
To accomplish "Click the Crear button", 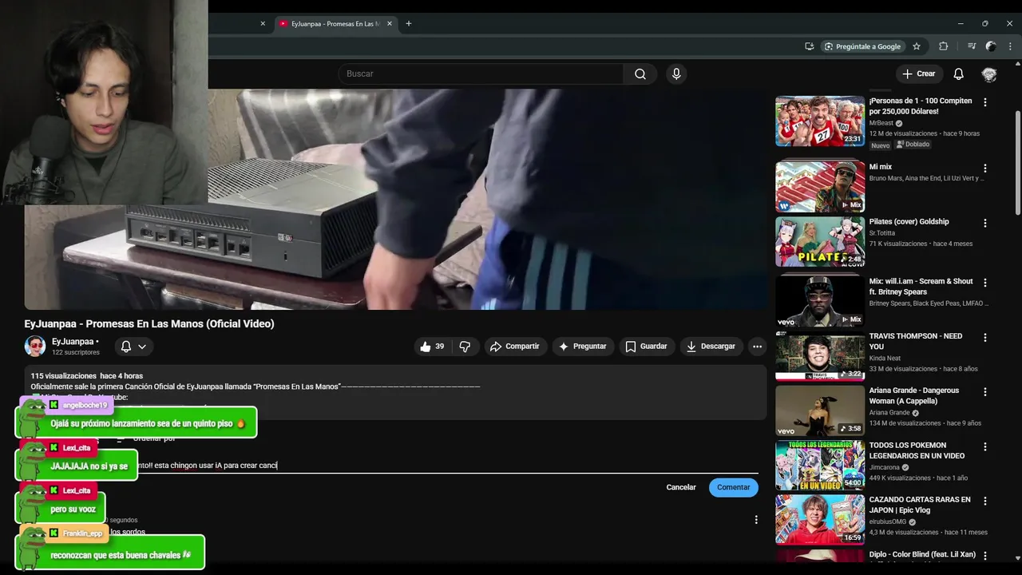I will 918,73.
